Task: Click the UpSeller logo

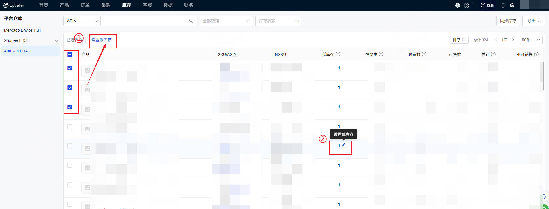Action: 14,5
